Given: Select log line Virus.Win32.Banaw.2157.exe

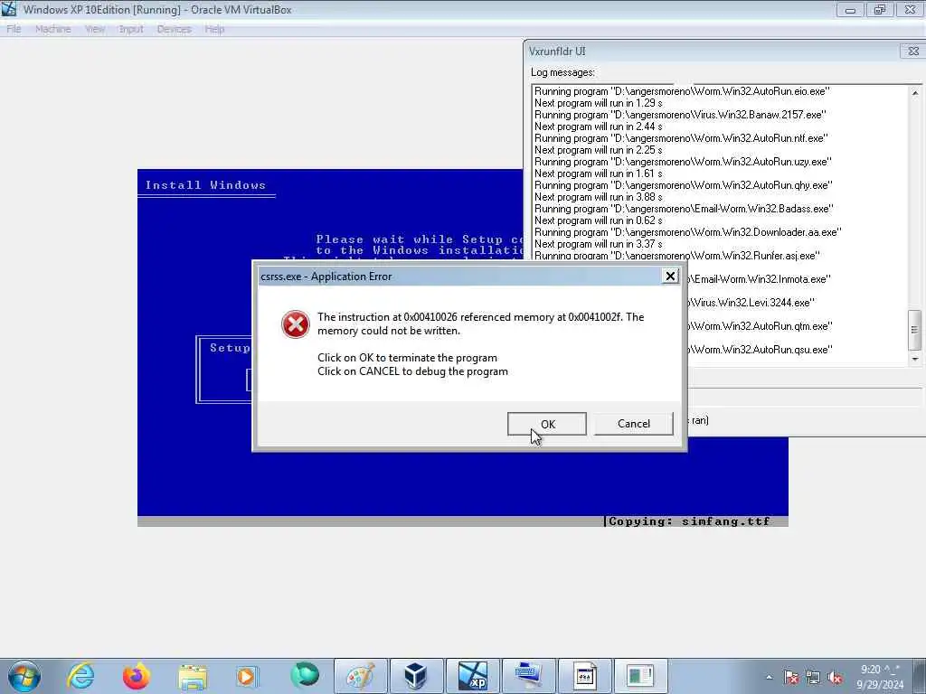Looking at the screenshot, I should point(680,115).
